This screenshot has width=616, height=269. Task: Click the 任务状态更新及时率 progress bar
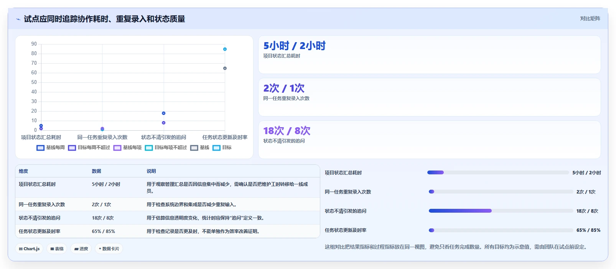click(501, 230)
